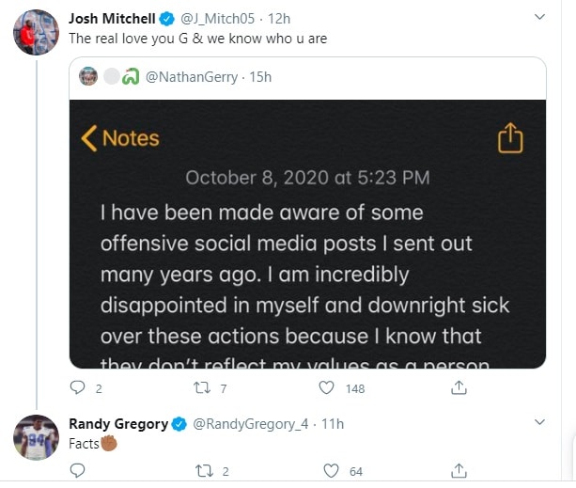This screenshot has width=576, height=488.
Task: Open the quoted @NathanGerry tweet
Action: [307, 78]
